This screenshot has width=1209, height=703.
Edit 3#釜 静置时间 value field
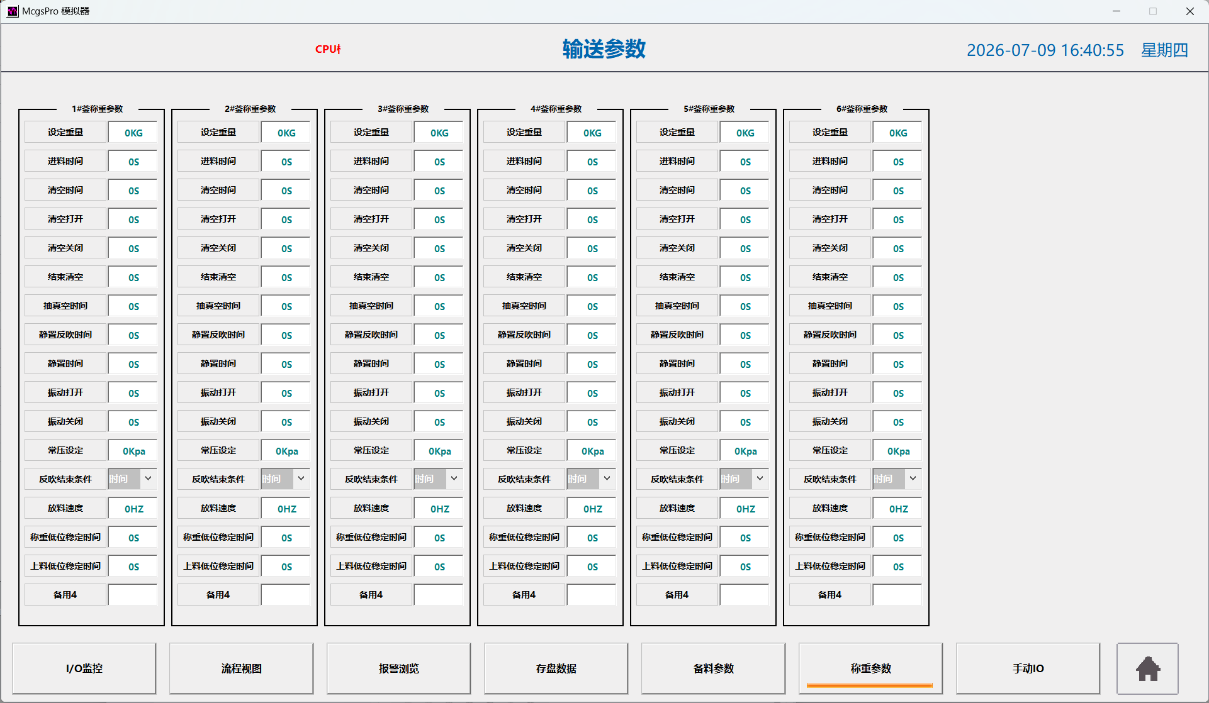(439, 364)
